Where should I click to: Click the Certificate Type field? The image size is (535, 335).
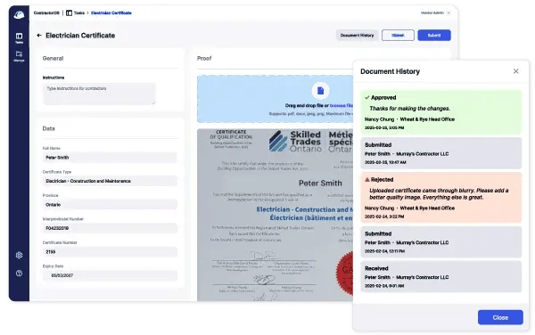pos(110,181)
